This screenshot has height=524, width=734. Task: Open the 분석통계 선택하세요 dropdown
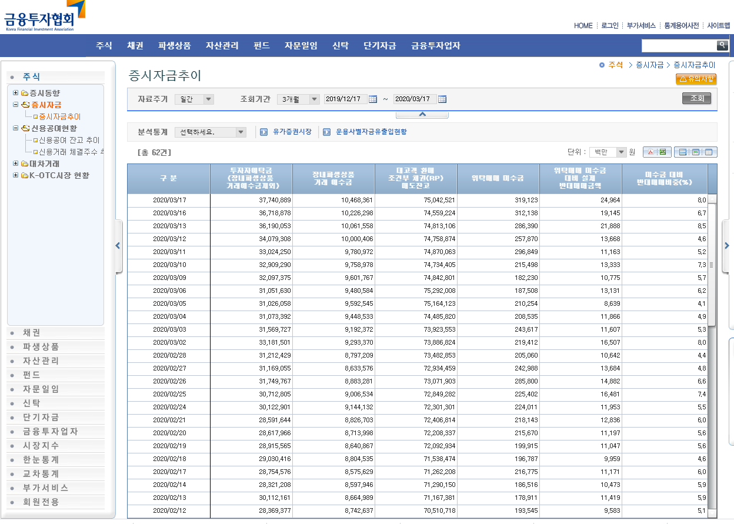click(x=211, y=132)
